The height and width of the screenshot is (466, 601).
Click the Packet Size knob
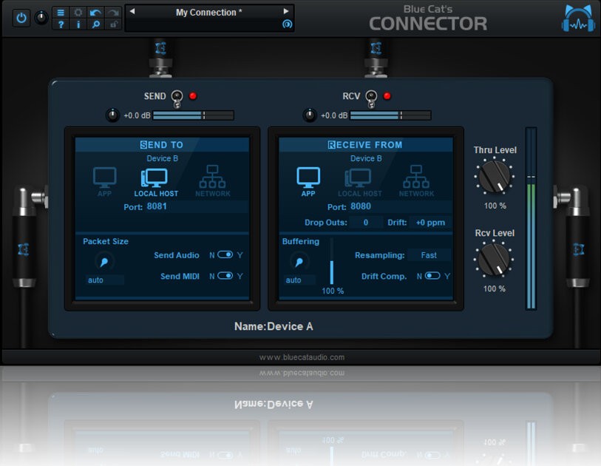pyautogui.click(x=104, y=262)
